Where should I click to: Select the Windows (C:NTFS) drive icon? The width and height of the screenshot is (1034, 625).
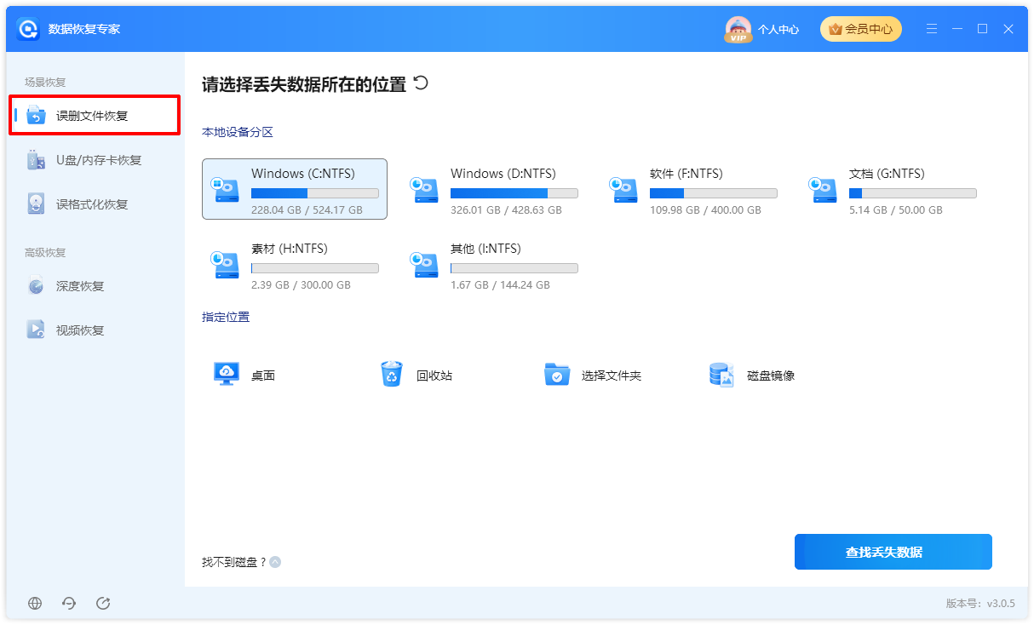pos(226,190)
